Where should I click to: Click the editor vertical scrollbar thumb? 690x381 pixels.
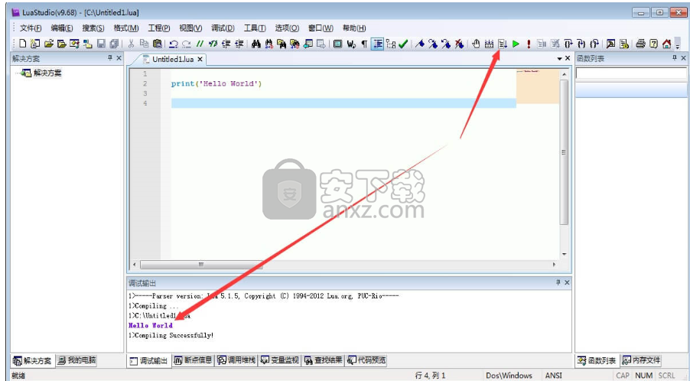pos(564,152)
